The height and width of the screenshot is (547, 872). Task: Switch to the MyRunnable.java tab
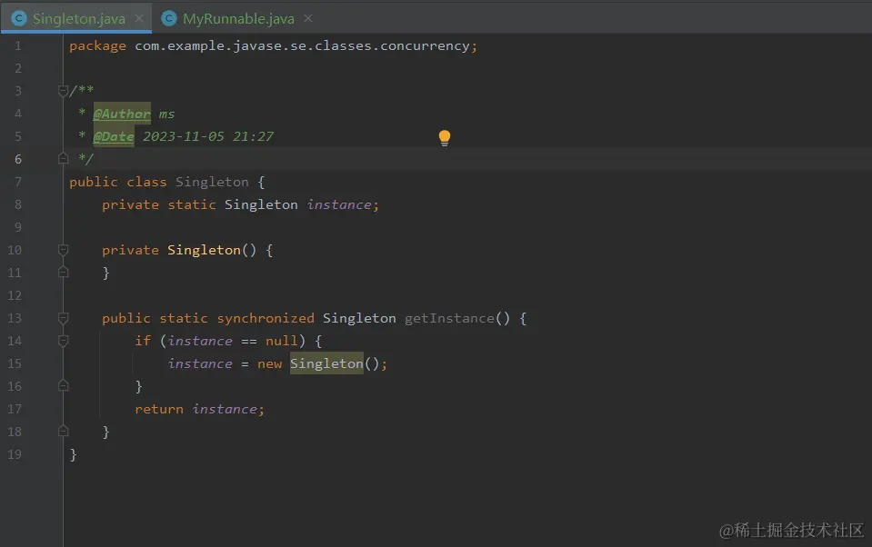click(x=237, y=18)
